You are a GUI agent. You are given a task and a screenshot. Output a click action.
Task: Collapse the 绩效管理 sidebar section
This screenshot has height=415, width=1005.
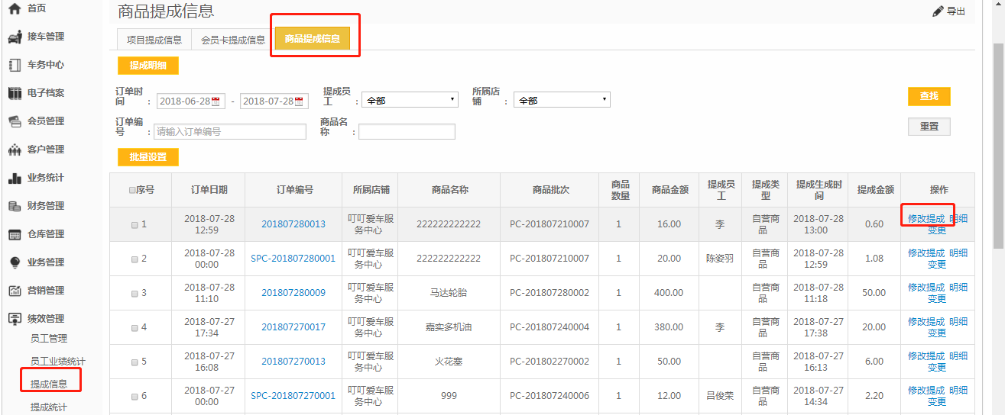[46, 319]
